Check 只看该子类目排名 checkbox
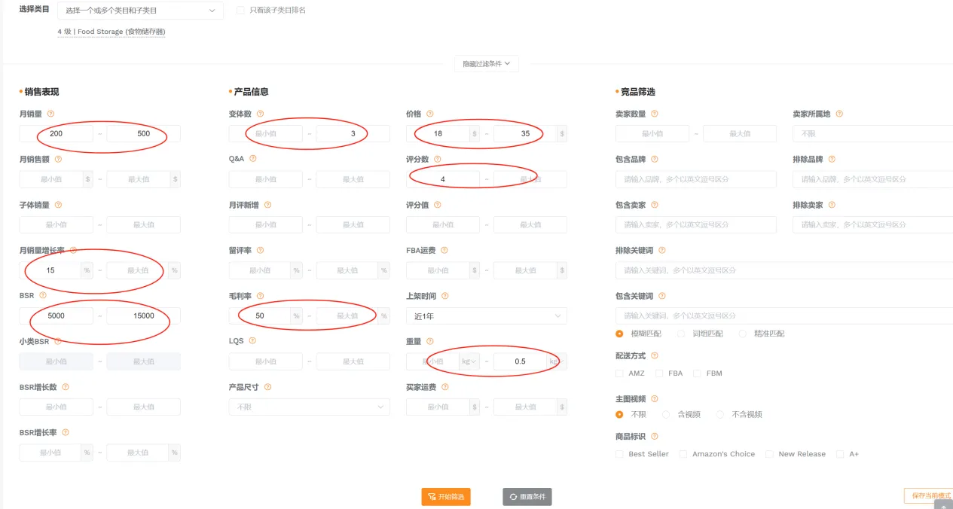This screenshot has height=509, width=953. (x=241, y=11)
